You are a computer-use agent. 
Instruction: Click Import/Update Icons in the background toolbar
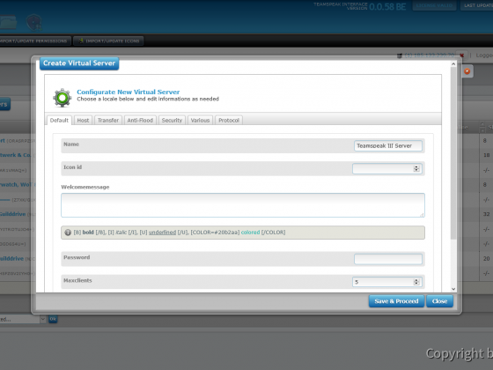[x=108, y=41]
